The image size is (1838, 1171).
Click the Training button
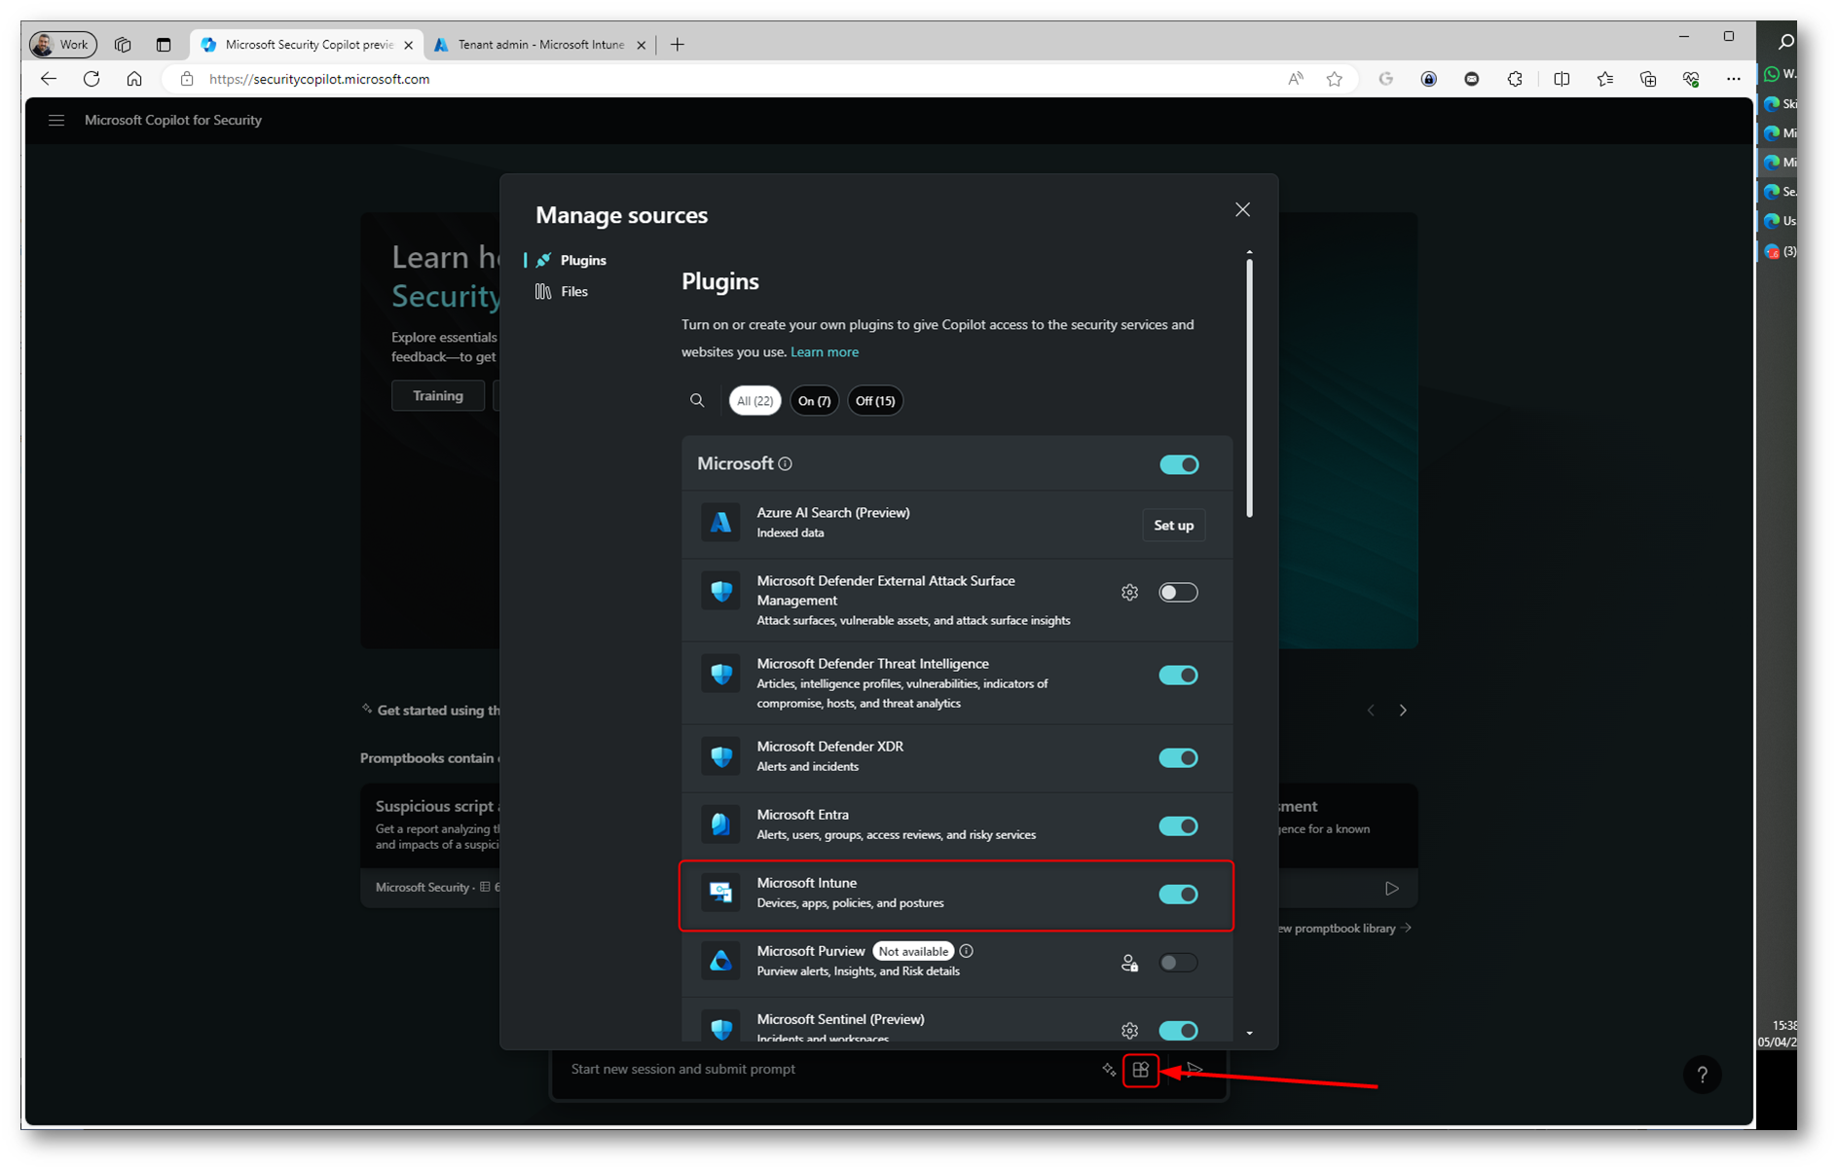tap(437, 395)
